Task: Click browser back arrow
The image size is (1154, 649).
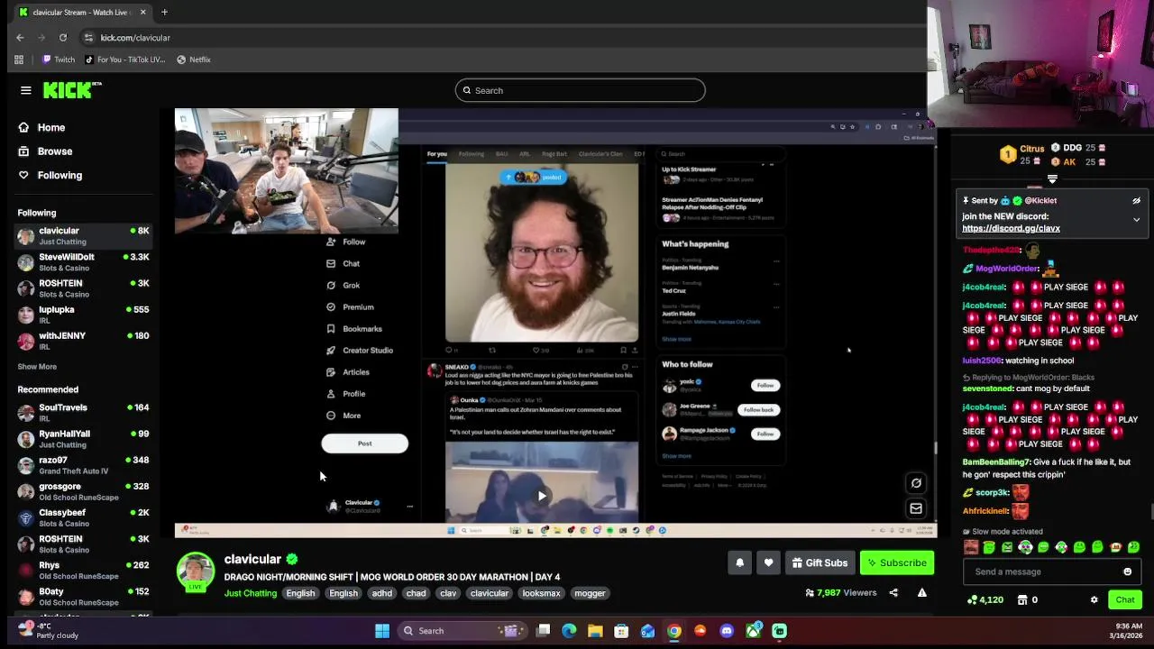Action: [x=20, y=38]
